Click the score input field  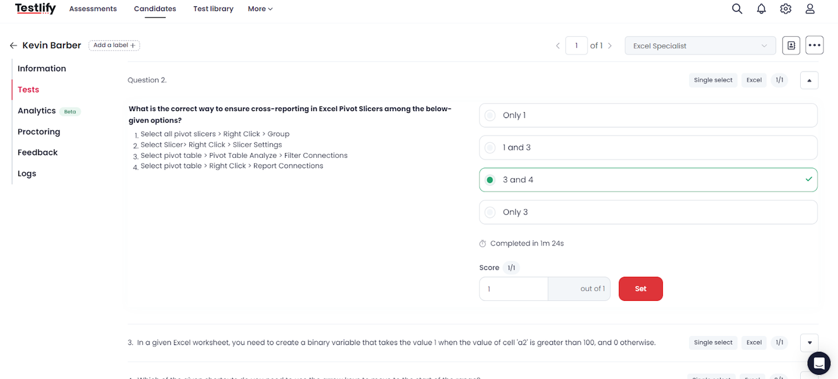click(x=514, y=289)
